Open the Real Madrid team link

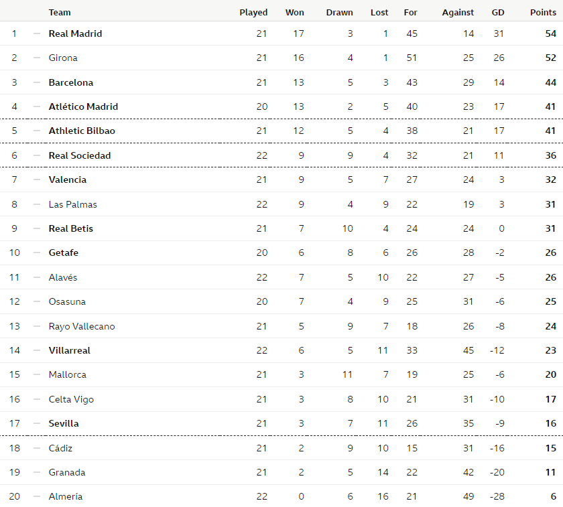point(75,33)
